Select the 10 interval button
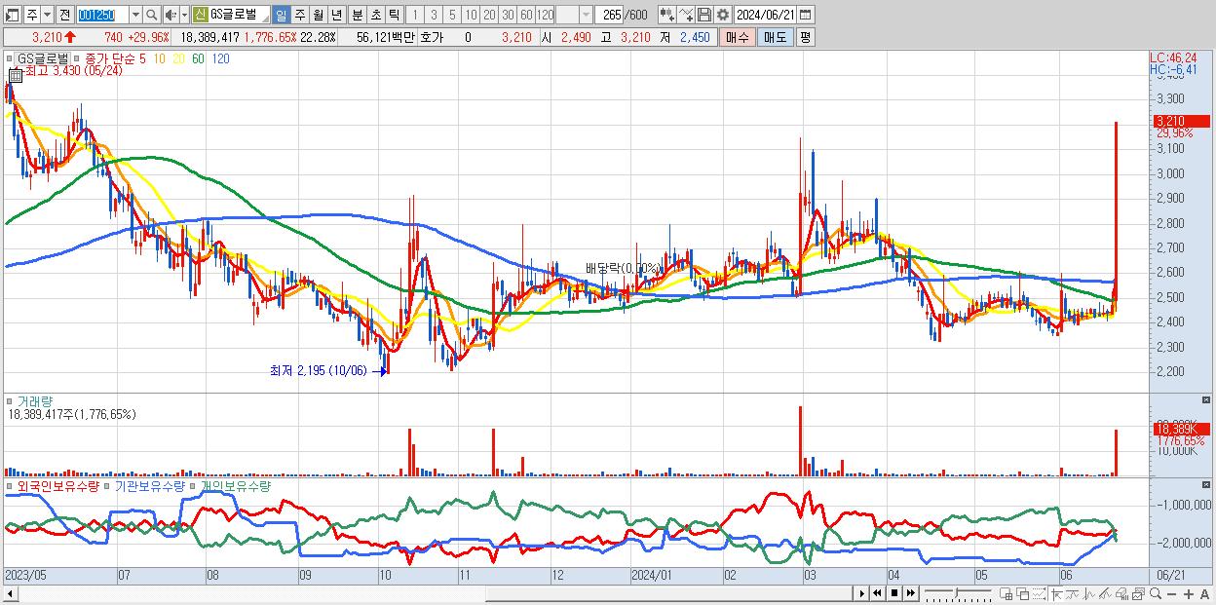Viewport: 1216px width, 605px height. tap(471, 15)
